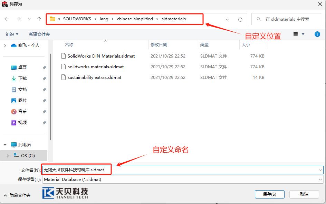Screen dimensions: 326x204
Task: Expand address bar history dropdown
Action: pos(227,20)
